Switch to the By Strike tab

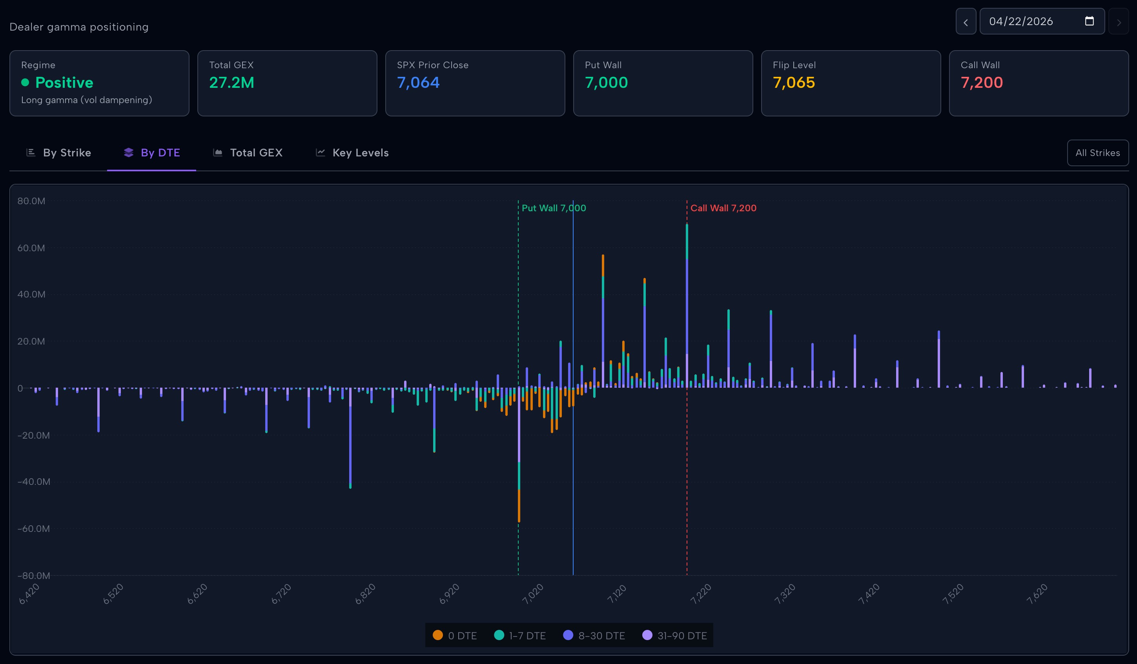(67, 153)
